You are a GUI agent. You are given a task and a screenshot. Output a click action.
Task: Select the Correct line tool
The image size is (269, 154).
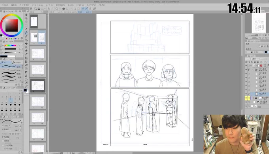pyautogui.click(x=26, y=83)
